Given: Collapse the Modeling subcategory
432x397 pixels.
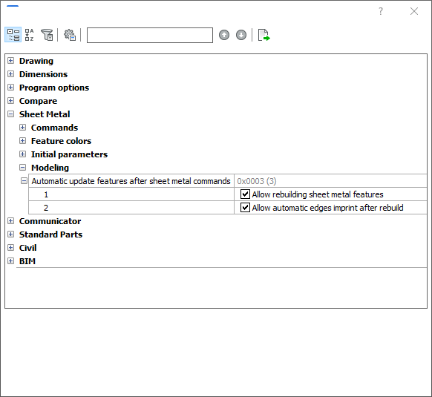Looking at the screenshot, I should pos(22,168).
